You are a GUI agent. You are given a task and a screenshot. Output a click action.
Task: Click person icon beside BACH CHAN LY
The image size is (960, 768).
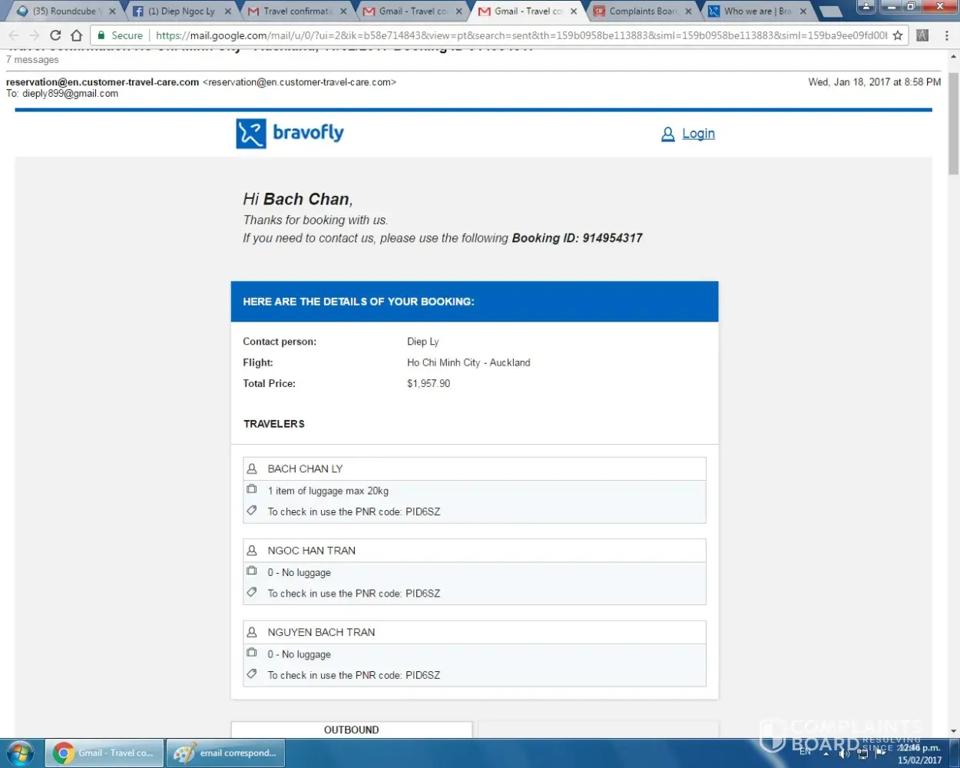(x=251, y=468)
